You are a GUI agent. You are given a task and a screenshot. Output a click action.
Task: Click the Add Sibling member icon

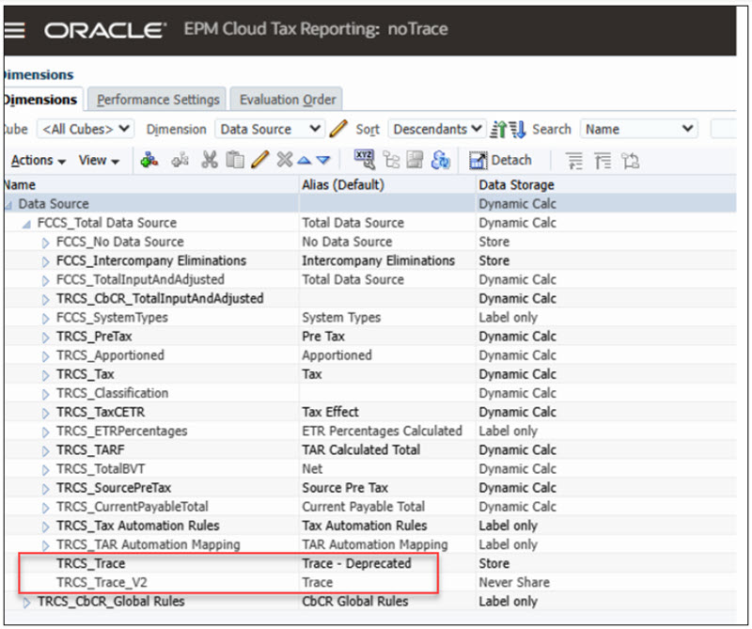pyautogui.click(x=180, y=160)
